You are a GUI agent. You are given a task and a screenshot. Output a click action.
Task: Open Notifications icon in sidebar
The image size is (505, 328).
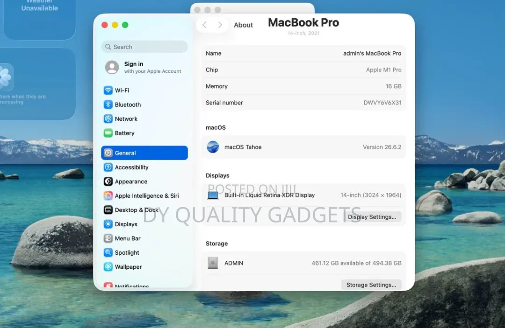click(x=108, y=285)
